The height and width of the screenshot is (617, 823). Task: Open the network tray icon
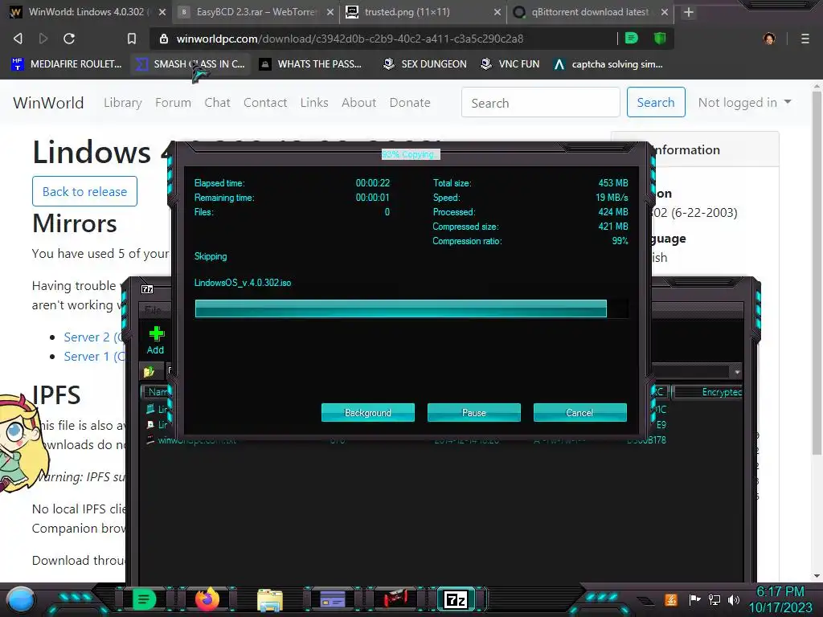pos(714,599)
